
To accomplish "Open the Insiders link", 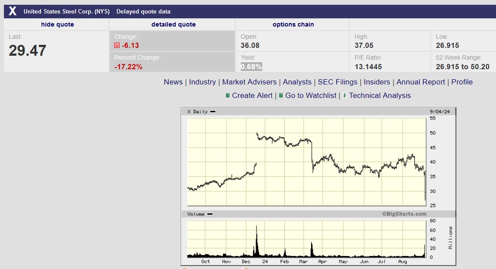I will (377, 82).
